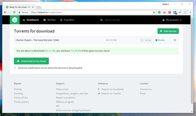This screenshot has height=116, width=196.
Task: Open Bitport on Twitter
Action: click(x=111, y=94)
